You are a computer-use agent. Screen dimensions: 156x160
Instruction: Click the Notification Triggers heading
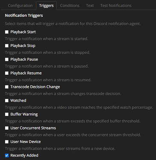(24, 15)
